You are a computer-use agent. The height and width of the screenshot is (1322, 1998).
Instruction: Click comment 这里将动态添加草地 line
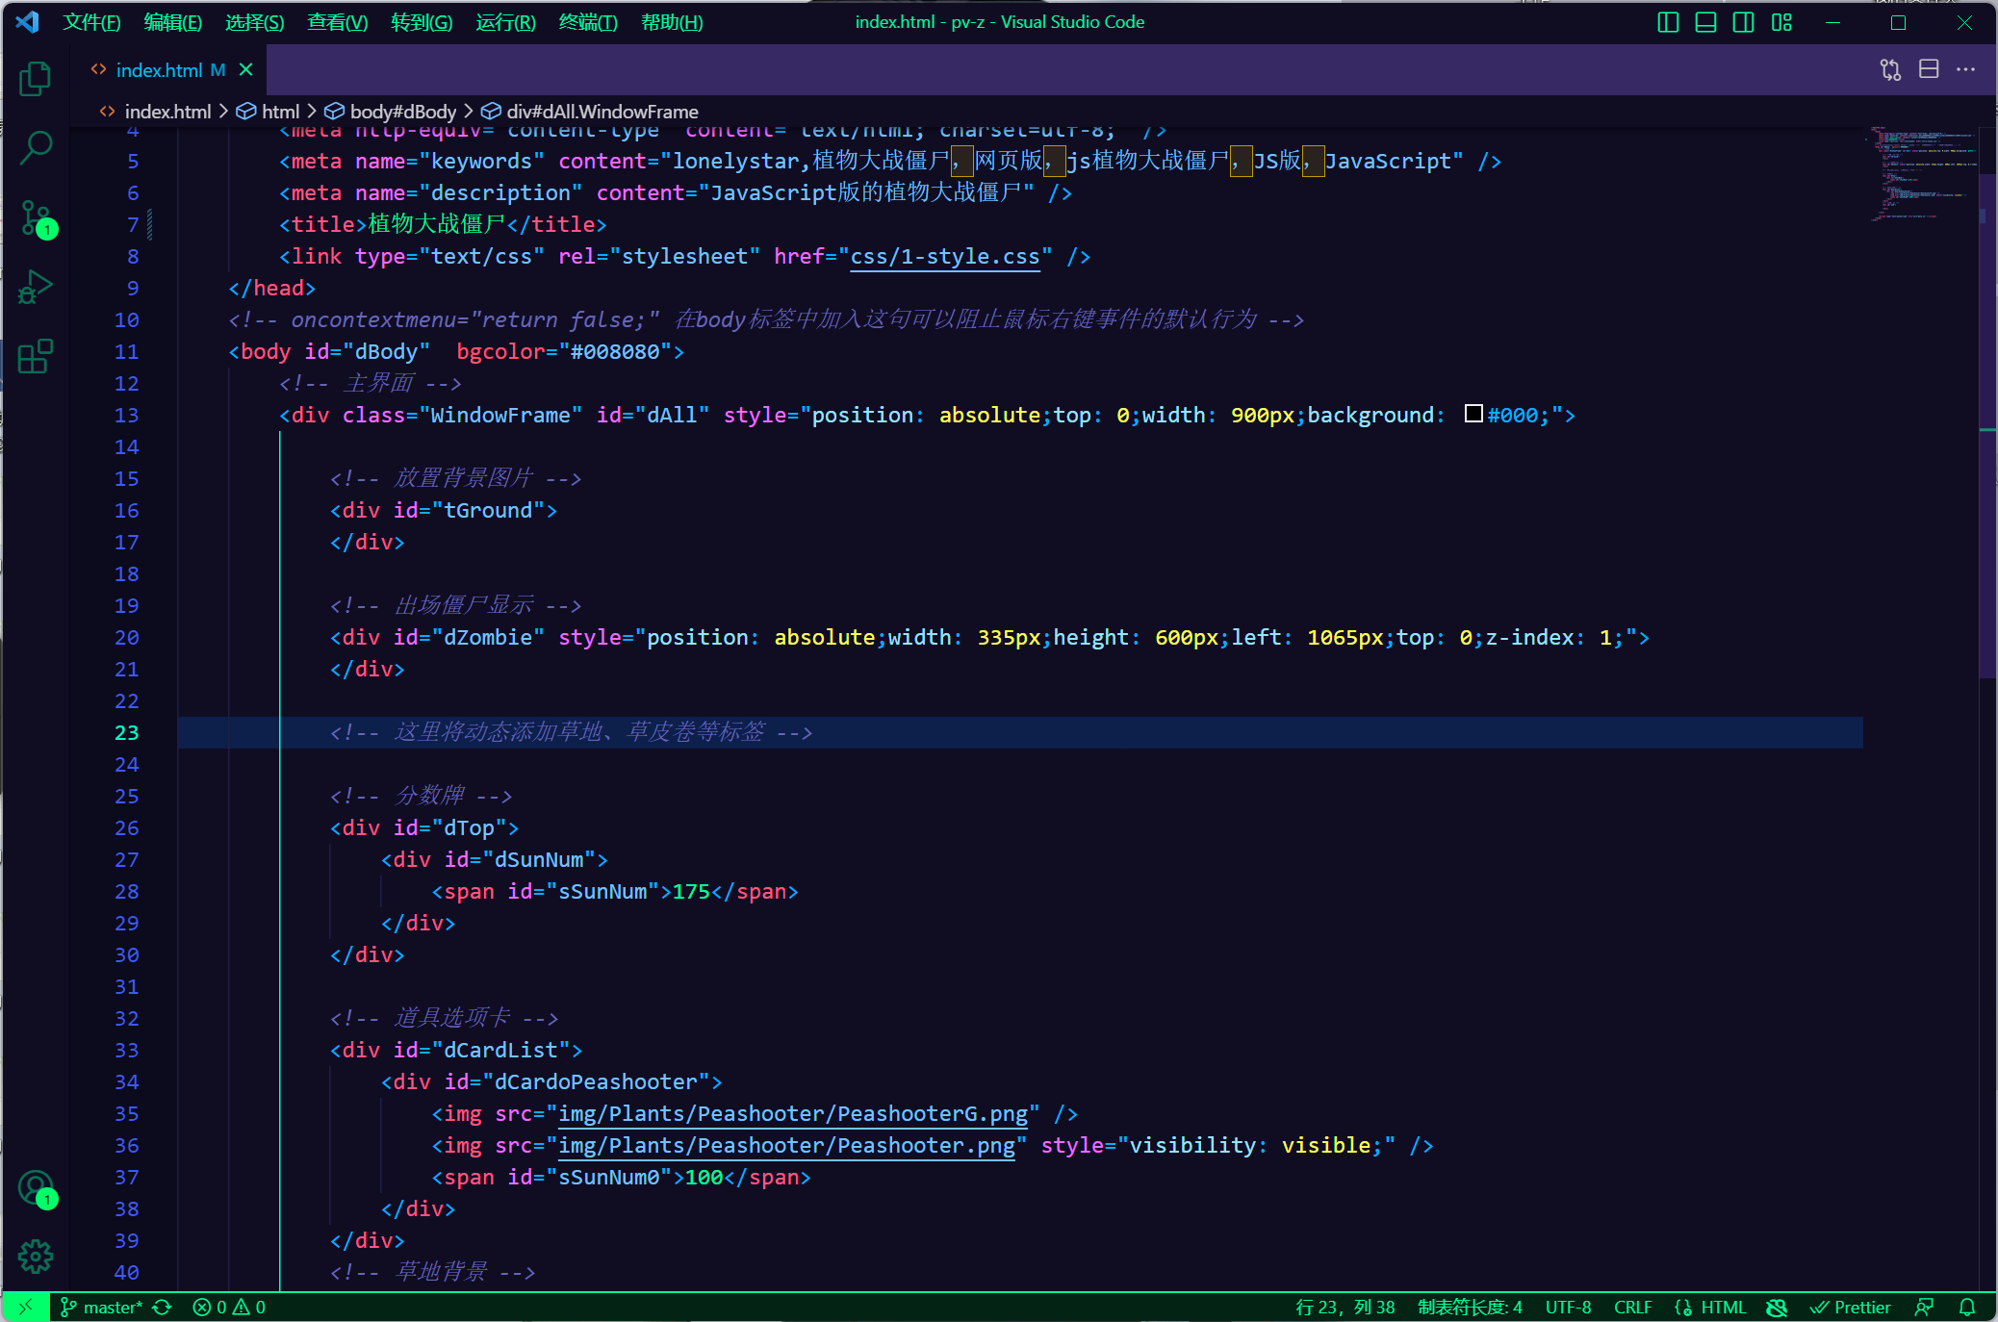[572, 733]
